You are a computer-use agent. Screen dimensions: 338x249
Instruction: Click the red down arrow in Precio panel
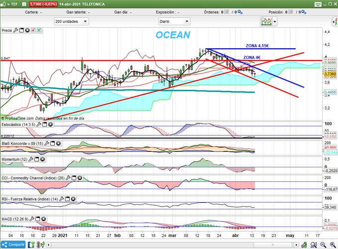(x=33, y=30)
